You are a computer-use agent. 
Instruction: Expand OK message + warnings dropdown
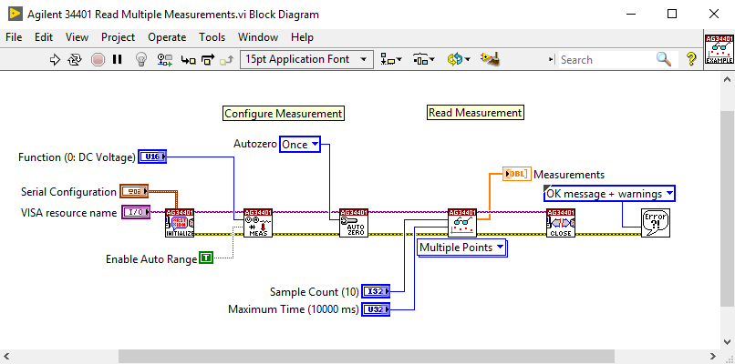(x=609, y=194)
